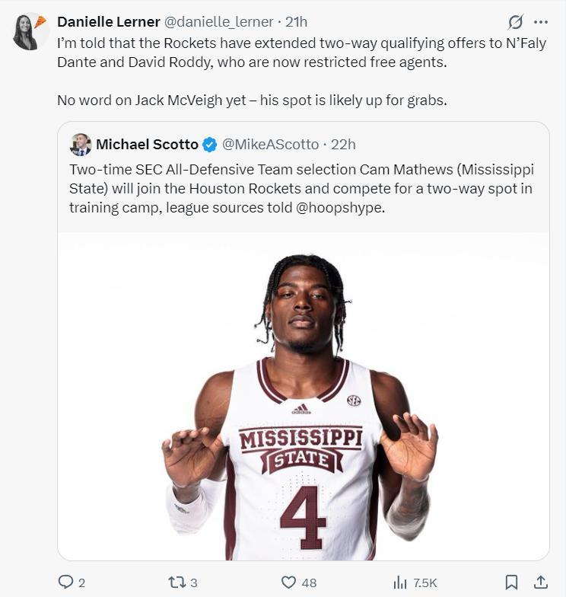Open Michael Scotto's small avatar
This screenshot has width=566, height=597.
tap(81, 145)
